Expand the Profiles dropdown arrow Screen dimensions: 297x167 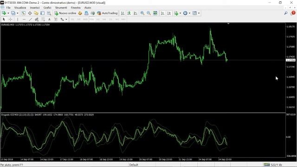pos(18,13)
